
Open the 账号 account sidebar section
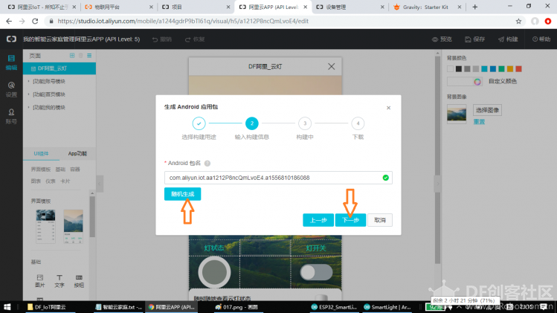11,117
